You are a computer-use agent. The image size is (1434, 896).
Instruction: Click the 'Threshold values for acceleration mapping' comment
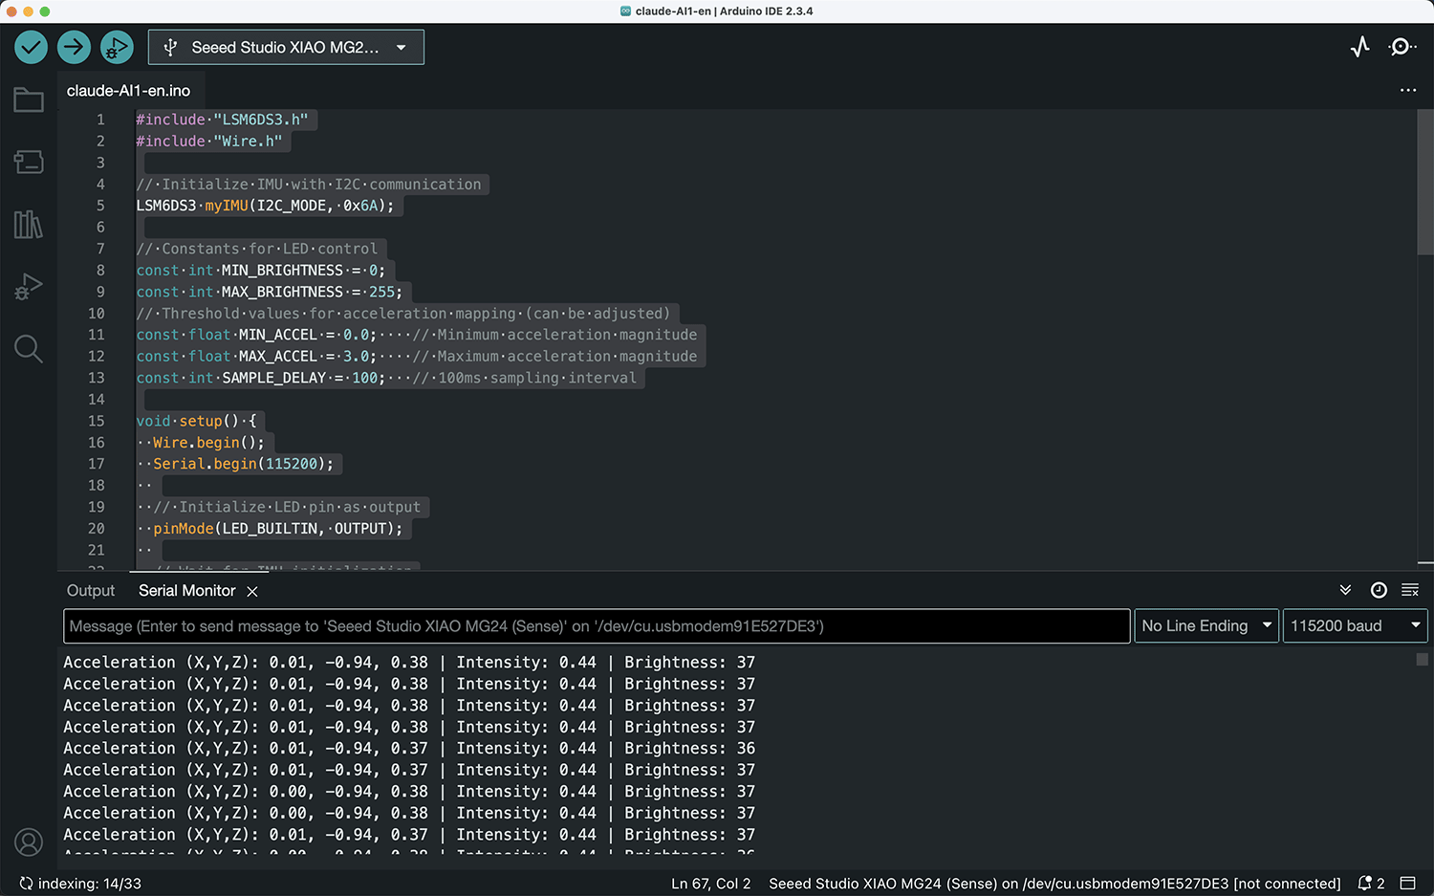(x=403, y=314)
